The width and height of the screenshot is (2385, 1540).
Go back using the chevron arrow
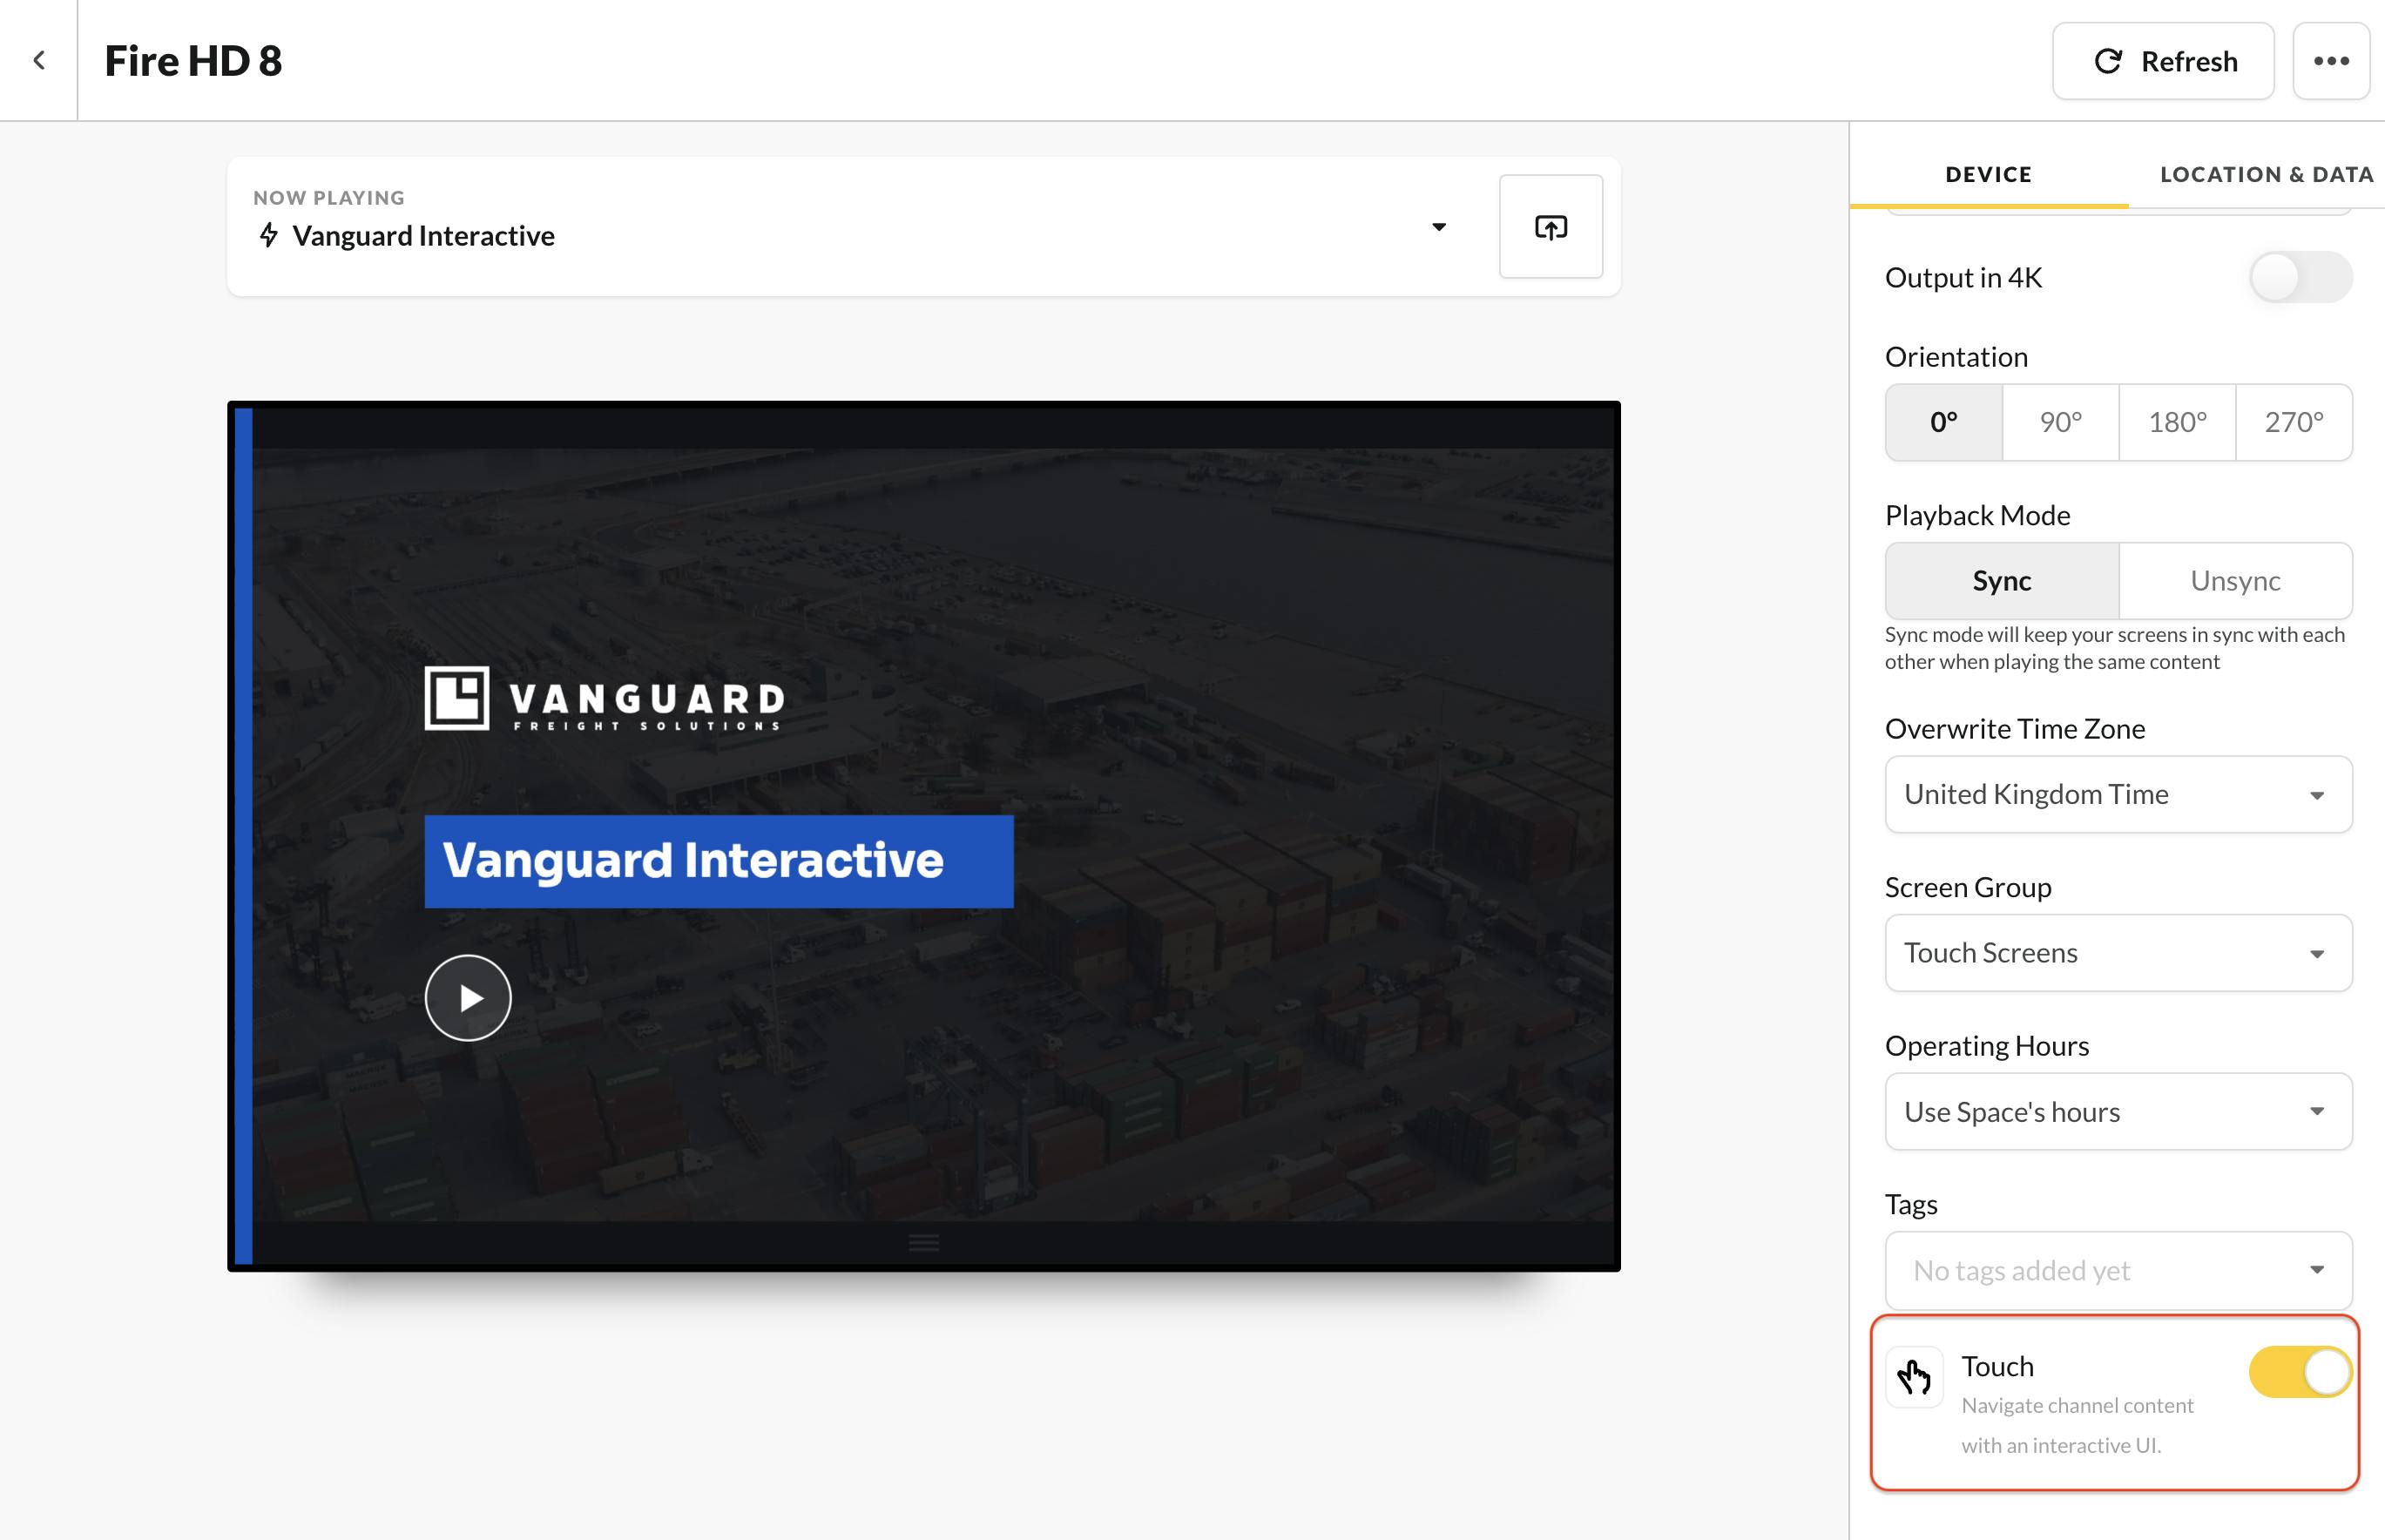pyautogui.click(x=39, y=60)
